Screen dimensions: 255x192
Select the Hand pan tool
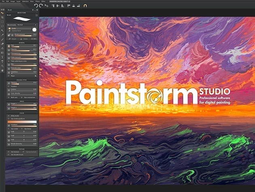pos(2,70)
